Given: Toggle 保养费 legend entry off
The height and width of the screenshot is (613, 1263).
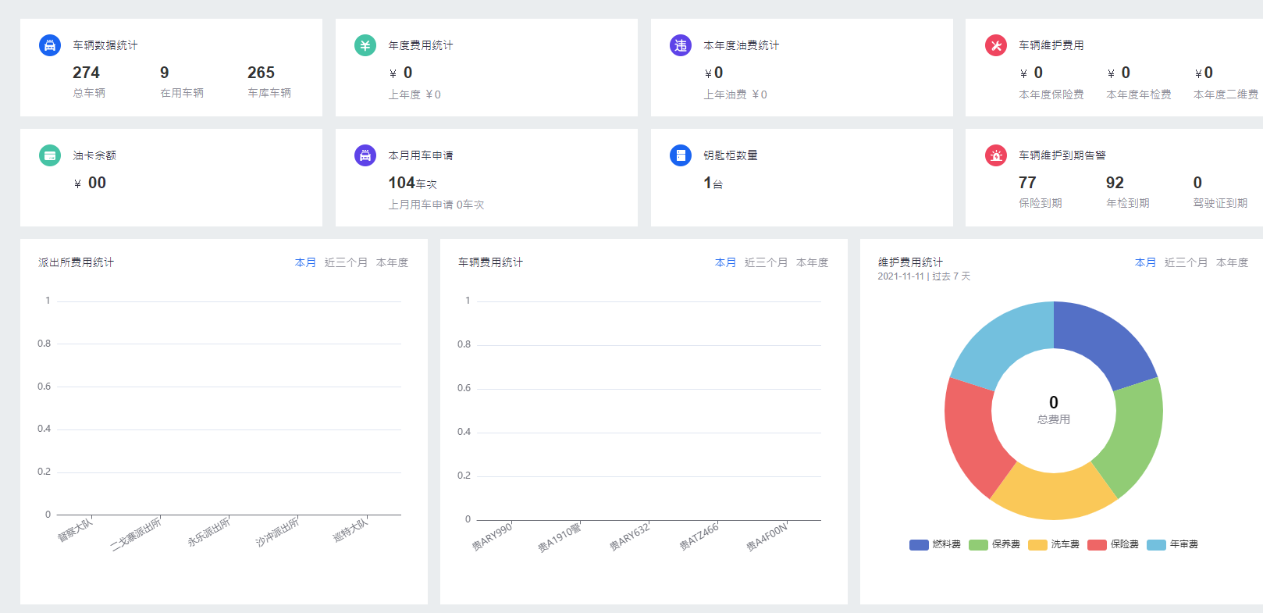Looking at the screenshot, I should coord(995,544).
